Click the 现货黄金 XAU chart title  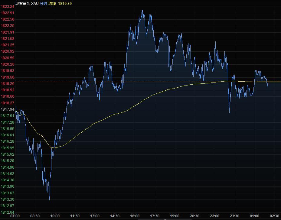pyautogui.click(x=27, y=3)
